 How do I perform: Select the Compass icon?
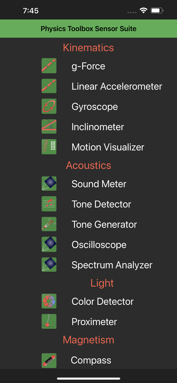49,360
